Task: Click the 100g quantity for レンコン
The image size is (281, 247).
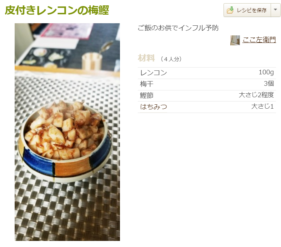Action: (x=266, y=72)
